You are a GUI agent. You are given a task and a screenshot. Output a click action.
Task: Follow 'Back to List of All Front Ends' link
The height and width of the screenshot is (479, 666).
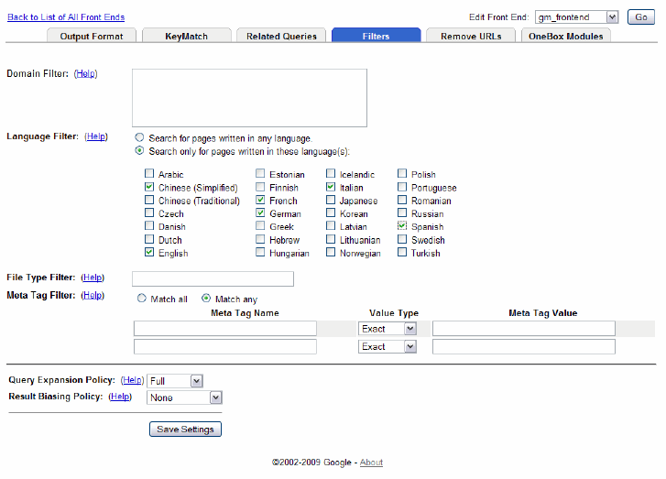(66, 17)
